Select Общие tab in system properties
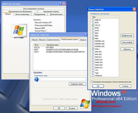Image resolution: width=138 pixels, height=113 pixels. (8, 14)
